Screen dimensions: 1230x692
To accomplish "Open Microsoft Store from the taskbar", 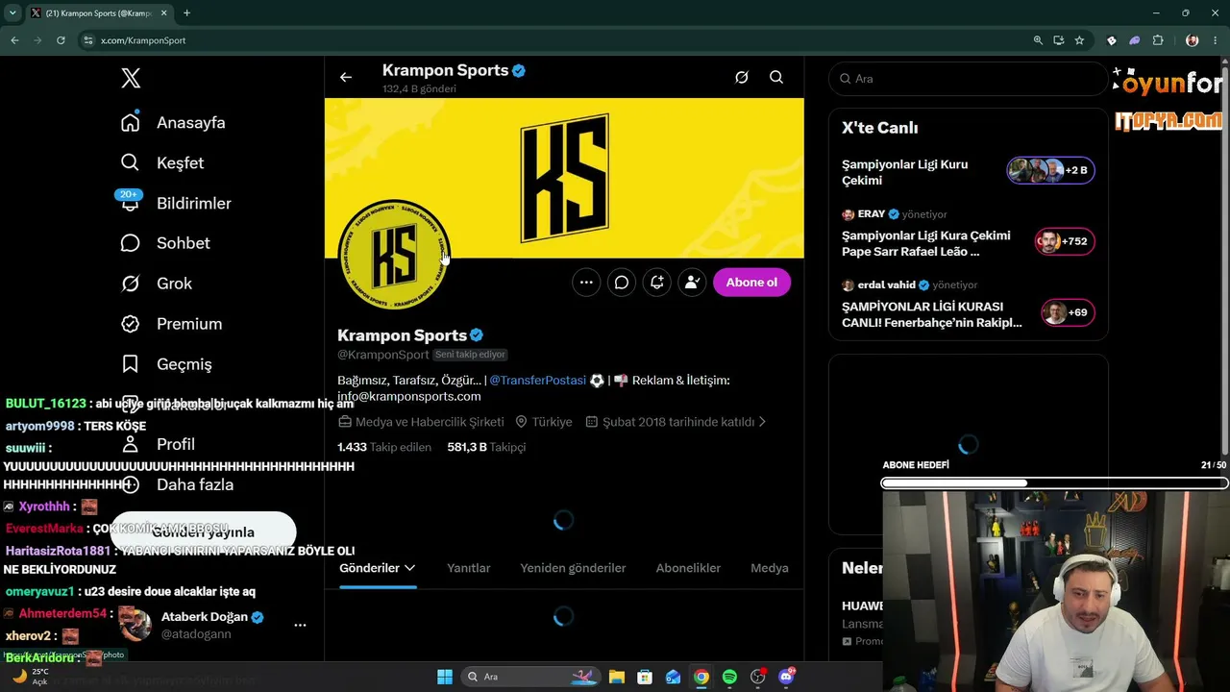I will (x=645, y=677).
